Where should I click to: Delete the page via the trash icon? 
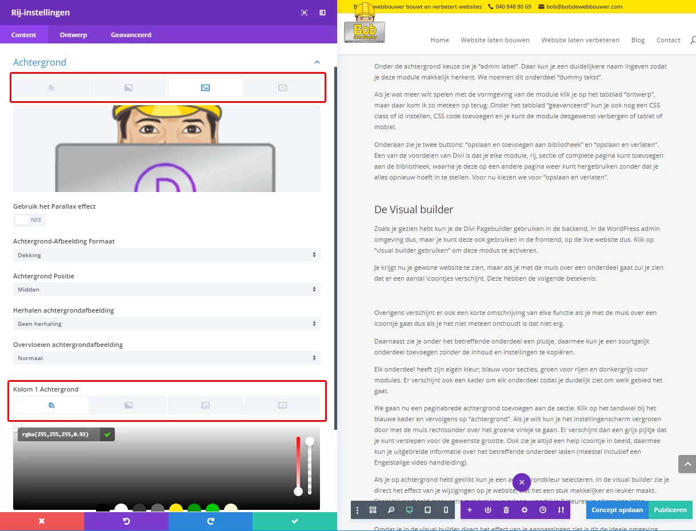(x=506, y=510)
